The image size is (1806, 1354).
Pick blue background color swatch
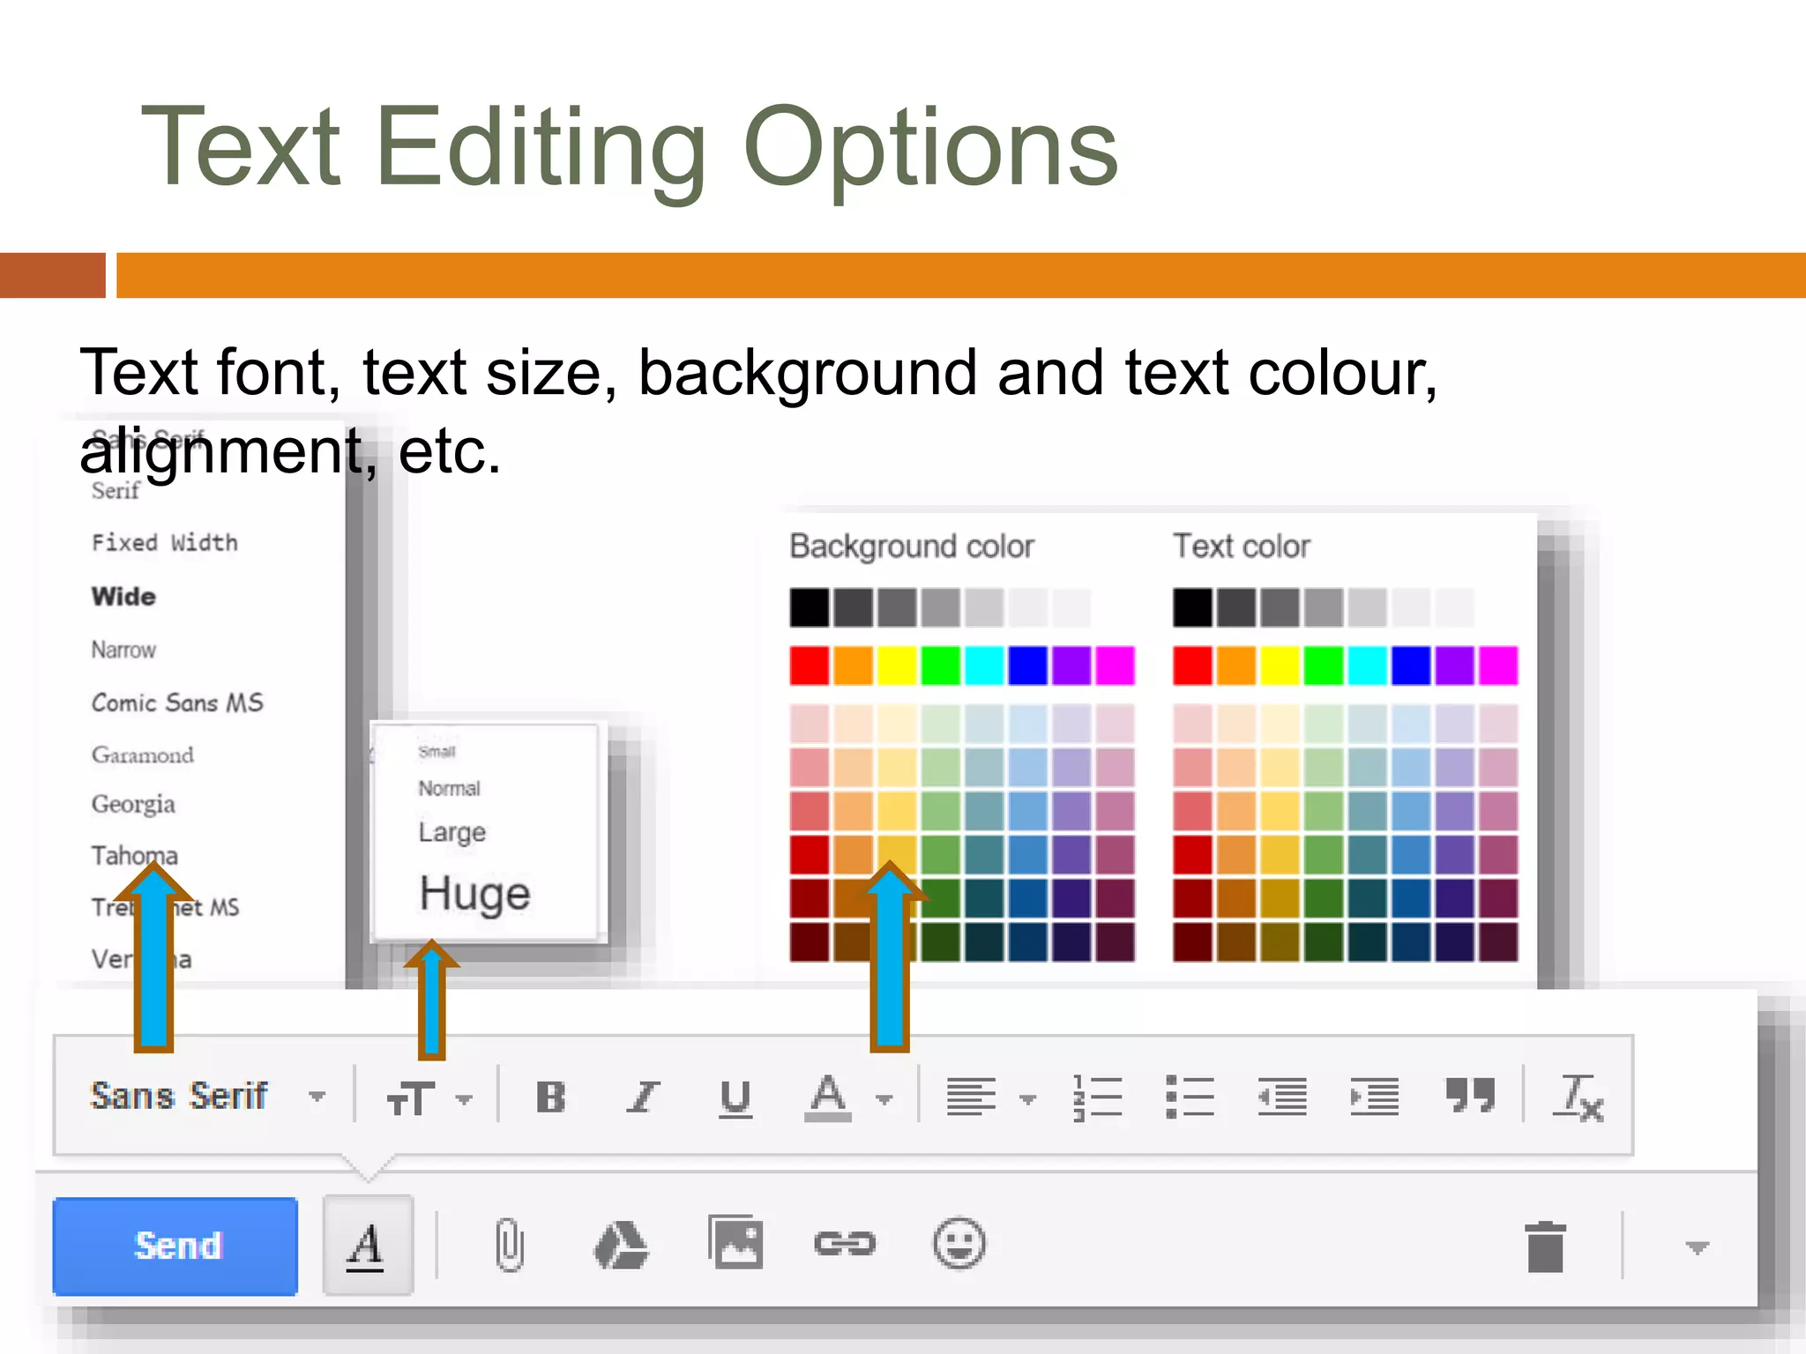click(x=1028, y=666)
